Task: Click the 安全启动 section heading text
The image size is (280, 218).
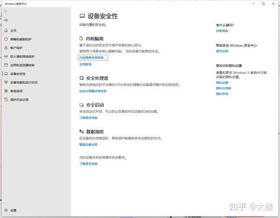Action: pos(95,105)
